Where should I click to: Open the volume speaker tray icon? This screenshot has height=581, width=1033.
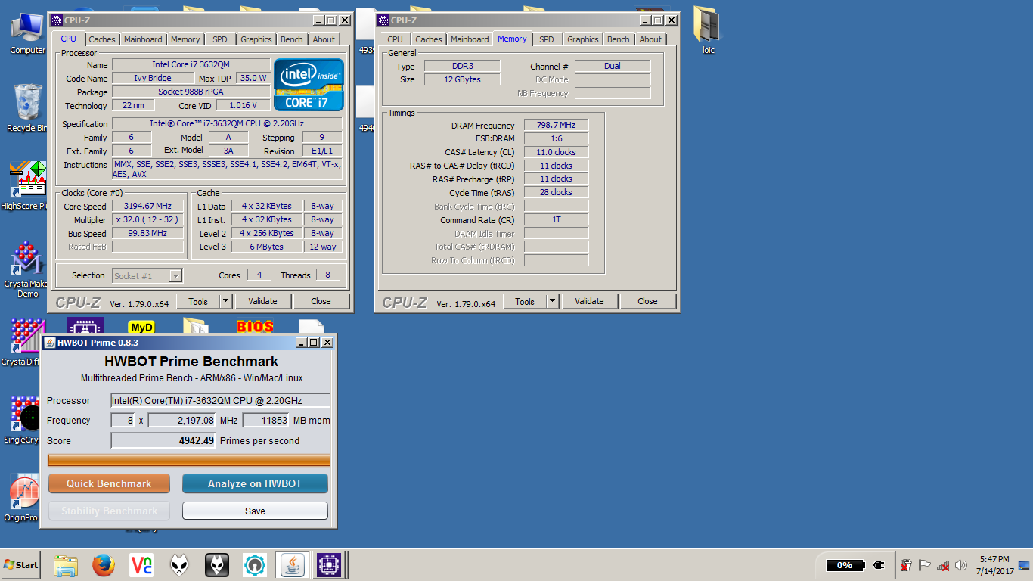pos(961,565)
